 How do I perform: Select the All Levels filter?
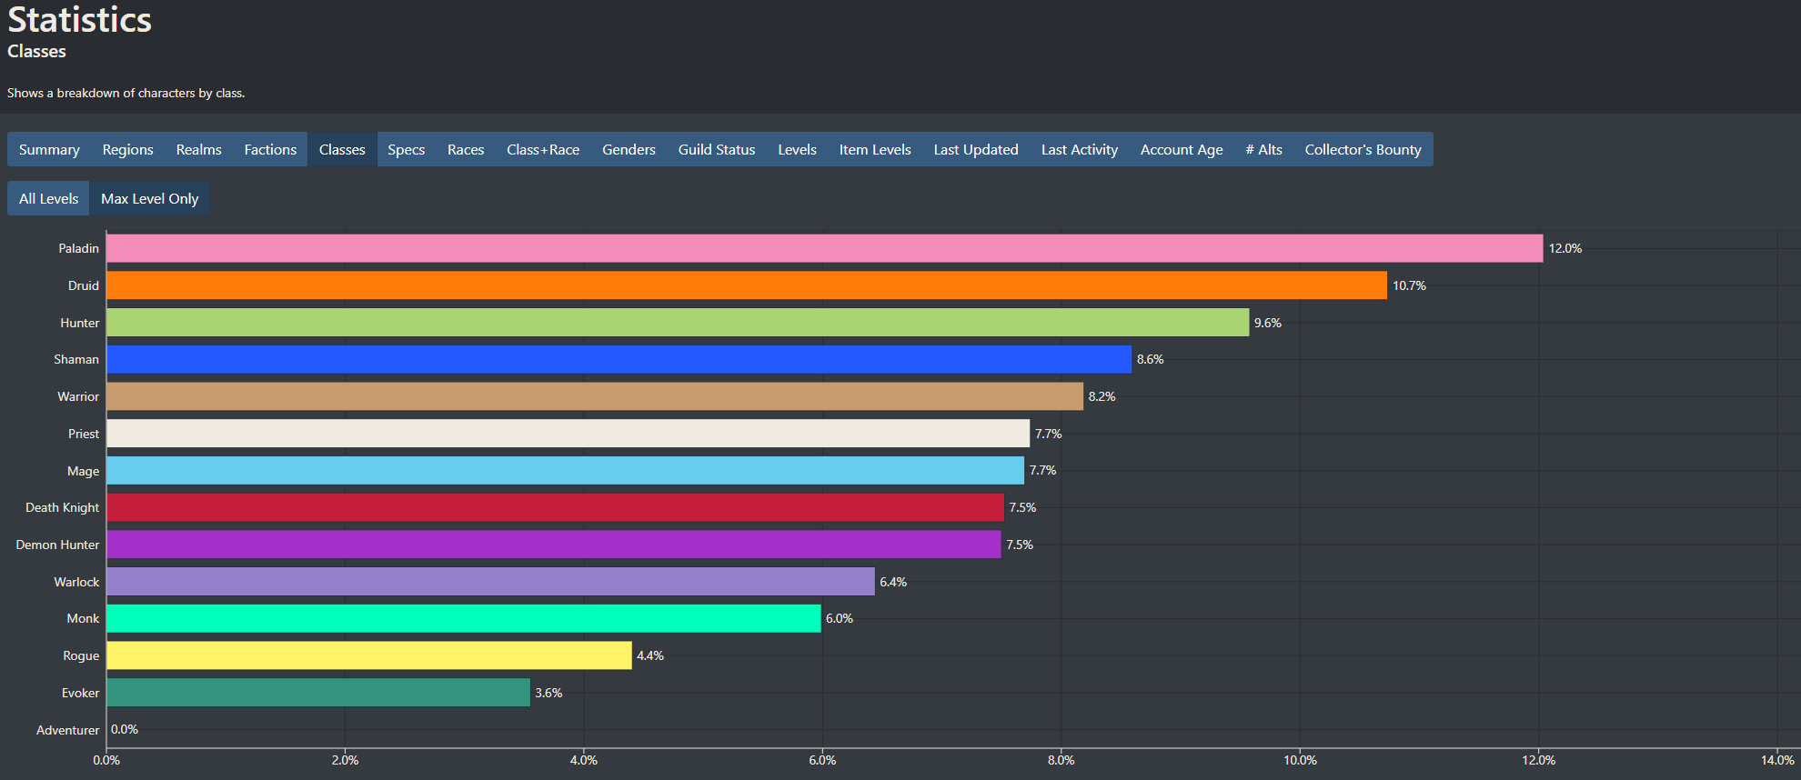tap(48, 198)
